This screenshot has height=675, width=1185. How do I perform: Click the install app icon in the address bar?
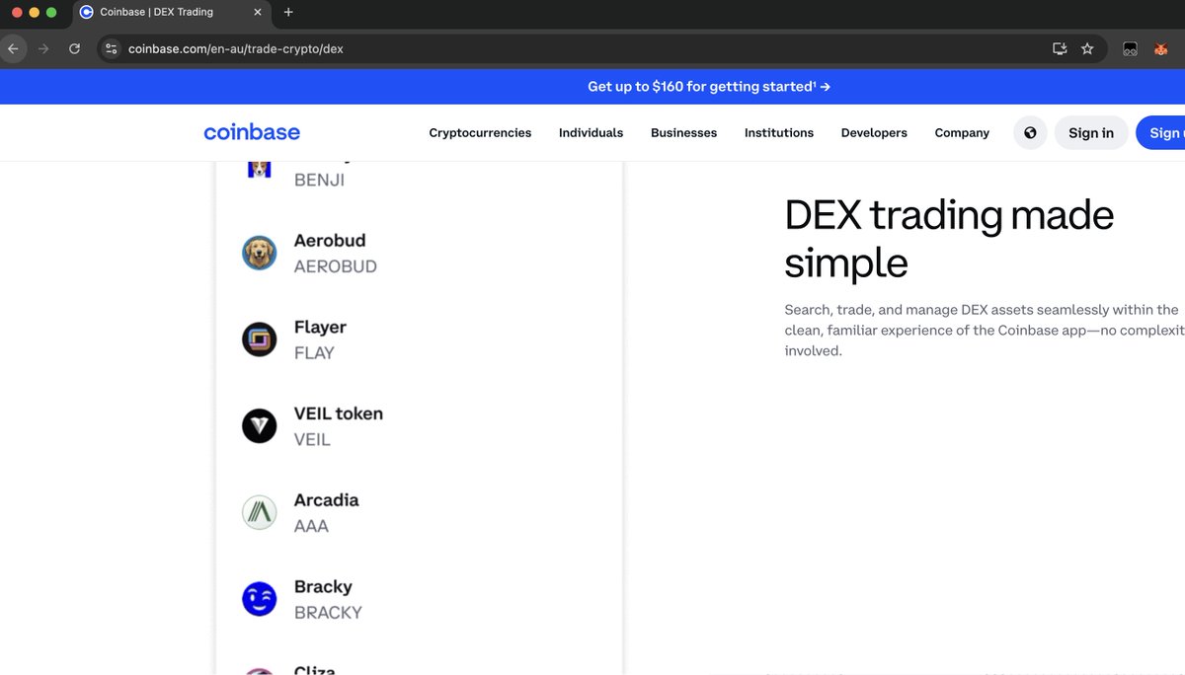1060,48
